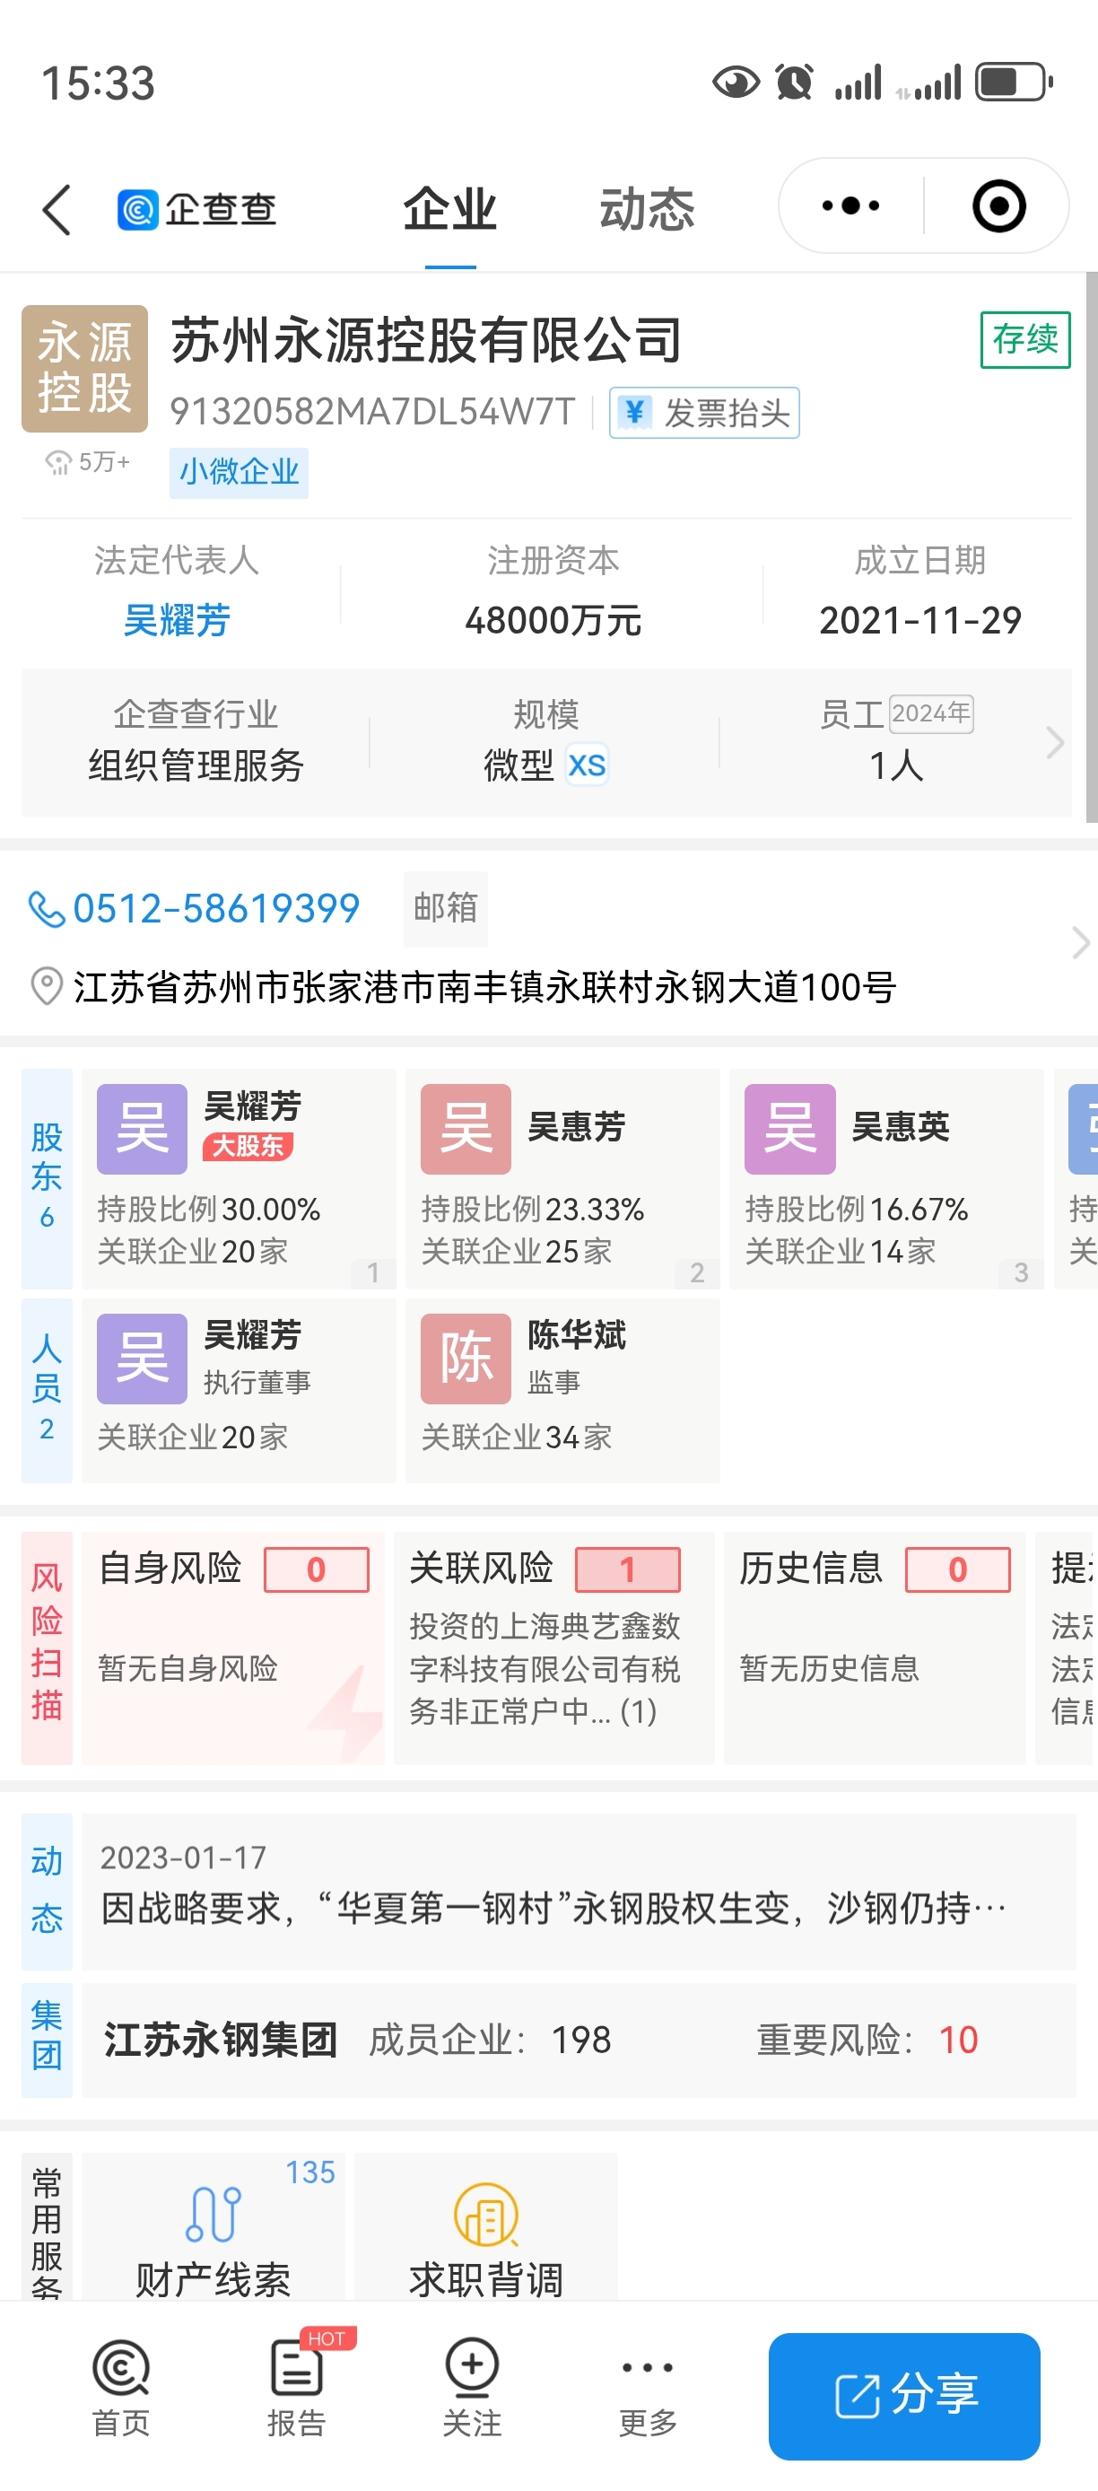This screenshot has height=2491, width=1098.
Task: Open 组织管理服务 industry info
Action: (x=196, y=765)
